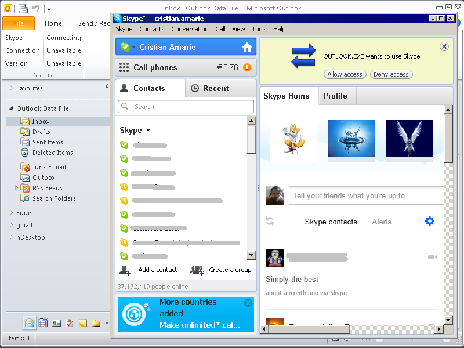Collapse the Outlook Data File tree
This screenshot has width=464, height=348.
[11, 108]
